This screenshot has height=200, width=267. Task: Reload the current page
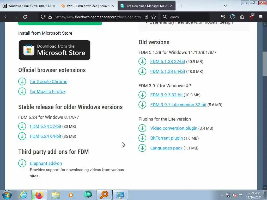click(x=25, y=17)
